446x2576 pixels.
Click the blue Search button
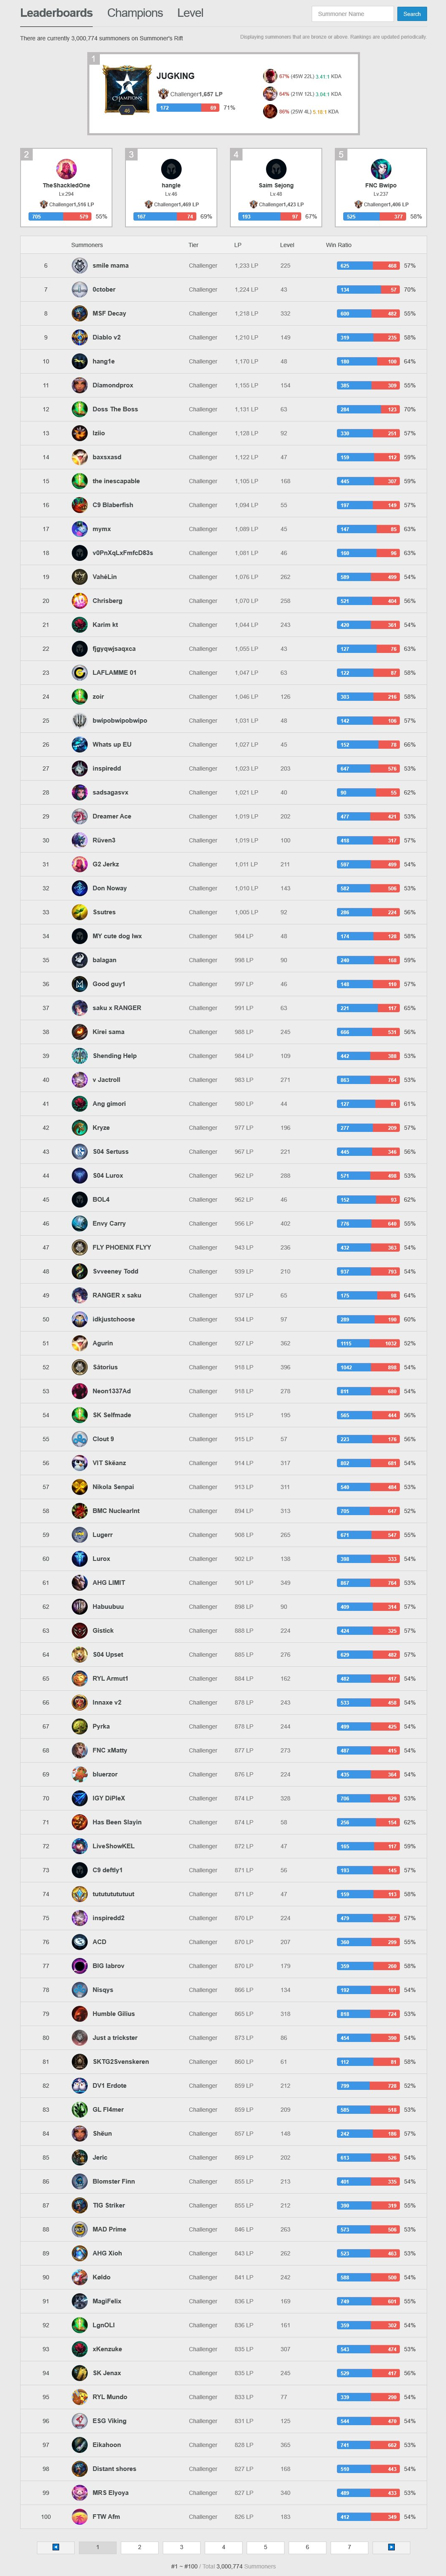(412, 14)
